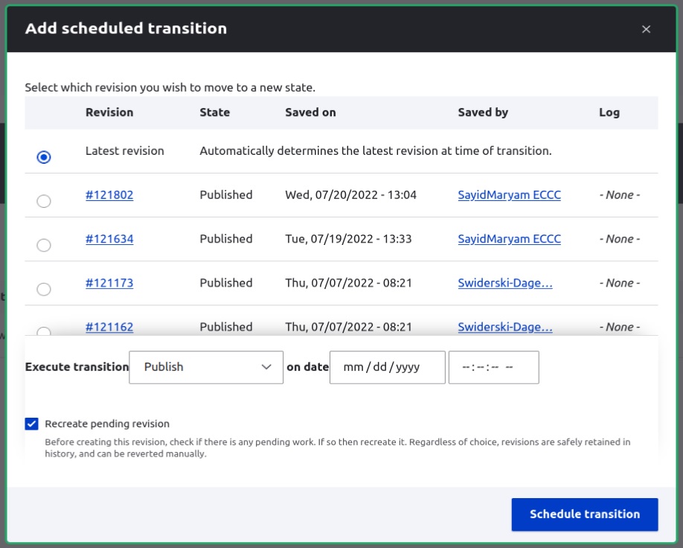683x548 pixels.
Task: Select revision #121634 radio button
Action: [x=44, y=244]
